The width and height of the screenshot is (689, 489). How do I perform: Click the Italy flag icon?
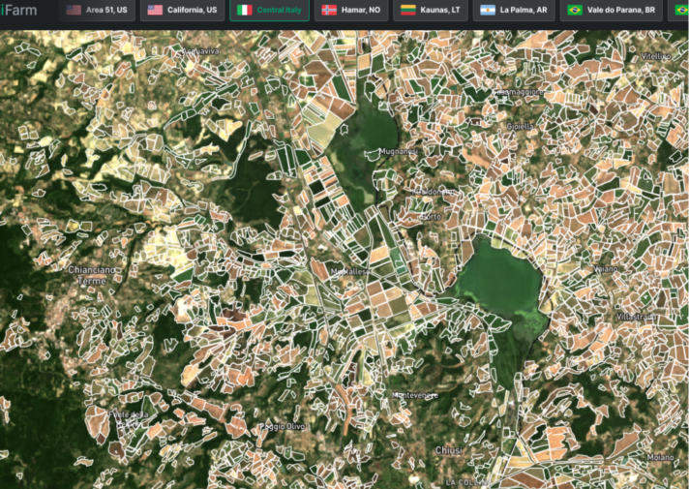coord(245,10)
